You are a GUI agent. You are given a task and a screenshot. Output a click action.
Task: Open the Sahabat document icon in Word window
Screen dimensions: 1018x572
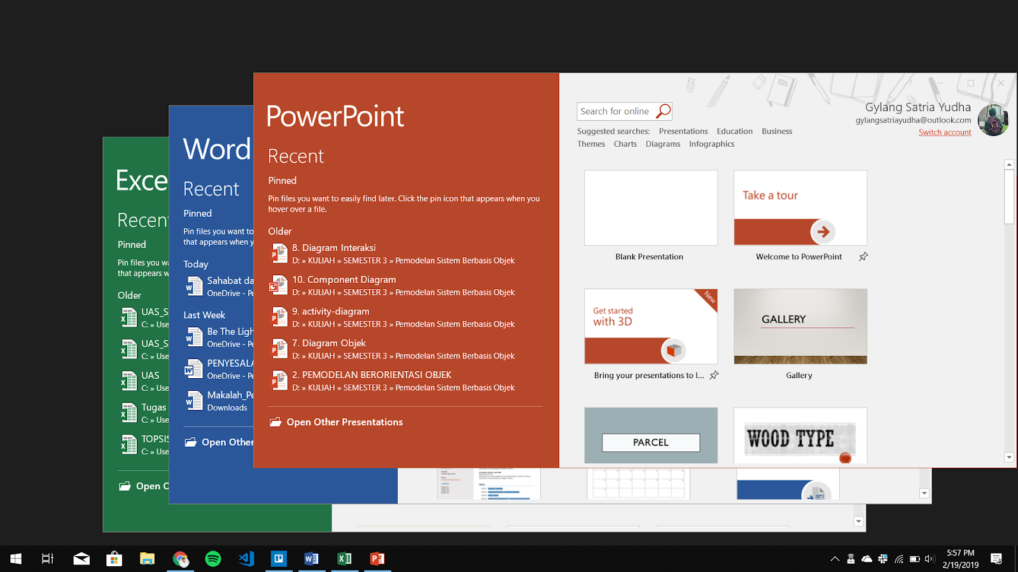pos(194,287)
